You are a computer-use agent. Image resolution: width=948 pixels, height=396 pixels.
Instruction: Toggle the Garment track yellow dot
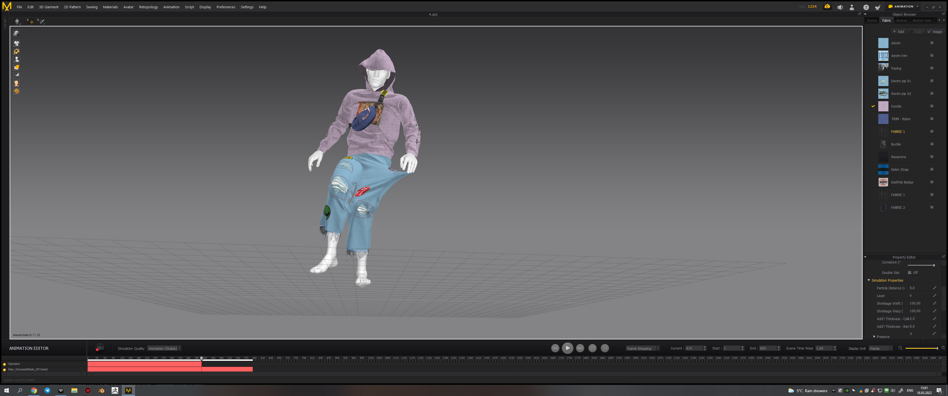(4, 364)
